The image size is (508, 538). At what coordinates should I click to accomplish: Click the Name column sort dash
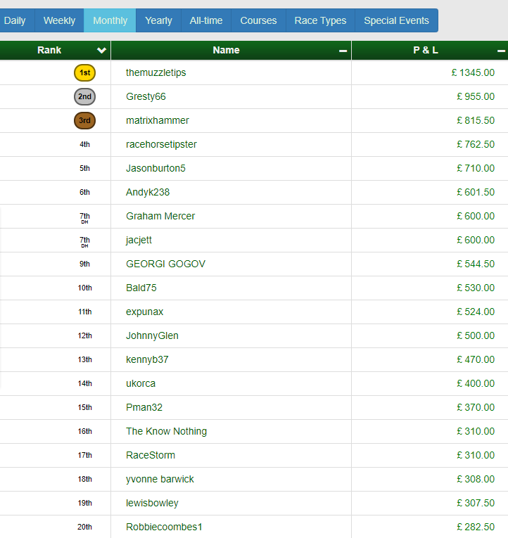[x=343, y=51]
